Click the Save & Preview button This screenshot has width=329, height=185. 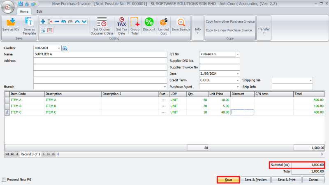coord(255,180)
